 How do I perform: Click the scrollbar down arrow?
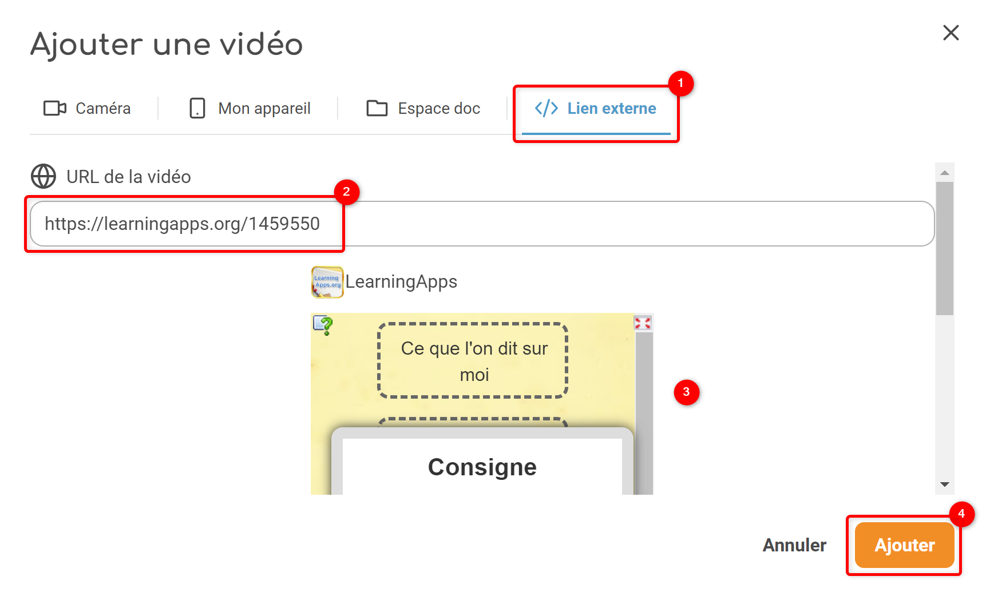[x=945, y=484]
